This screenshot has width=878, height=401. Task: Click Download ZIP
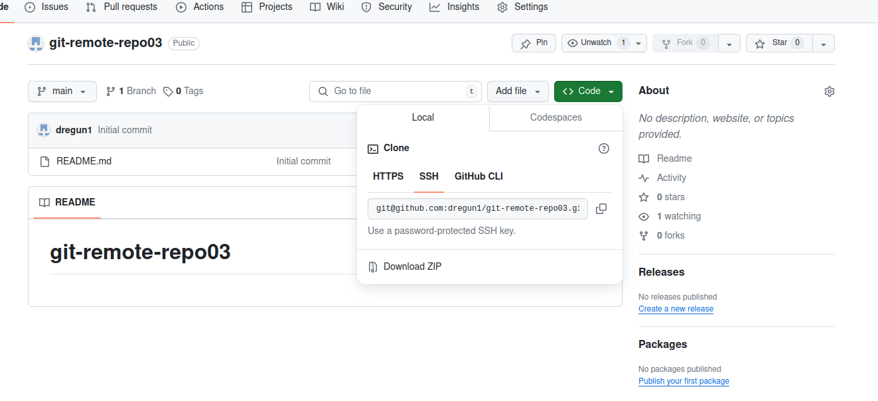[x=412, y=266]
